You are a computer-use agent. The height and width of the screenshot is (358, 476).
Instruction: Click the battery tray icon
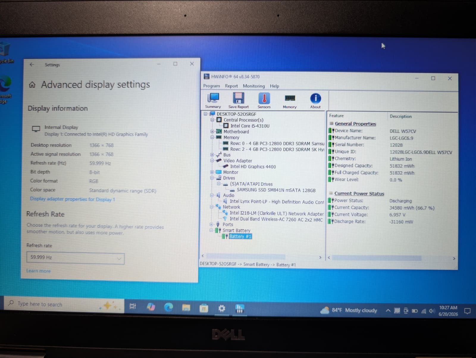415,311
